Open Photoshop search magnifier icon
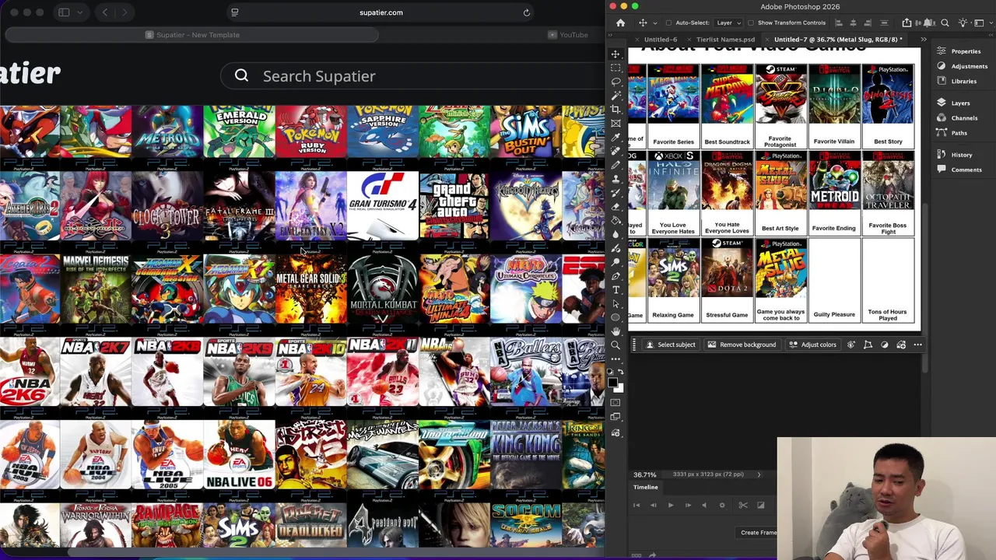The height and width of the screenshot is (560, 996). [x=945, y=23]
